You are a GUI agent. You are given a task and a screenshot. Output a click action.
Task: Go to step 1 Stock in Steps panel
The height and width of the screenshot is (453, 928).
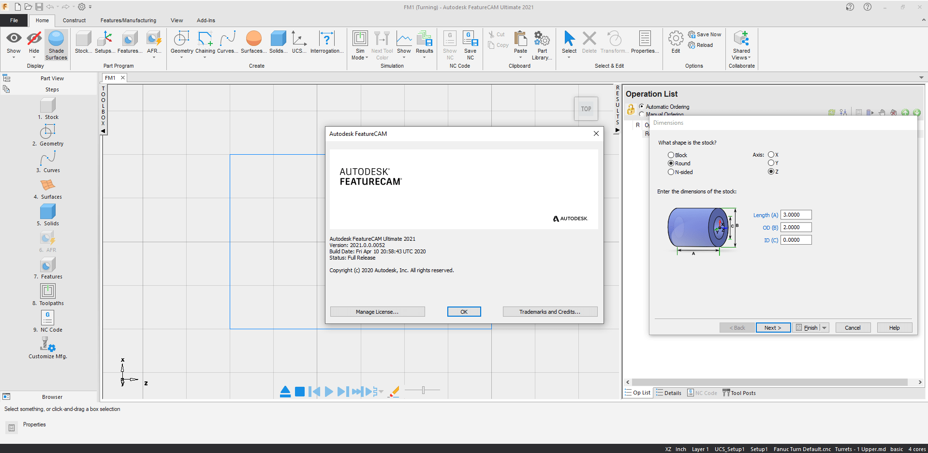(48, 109)
